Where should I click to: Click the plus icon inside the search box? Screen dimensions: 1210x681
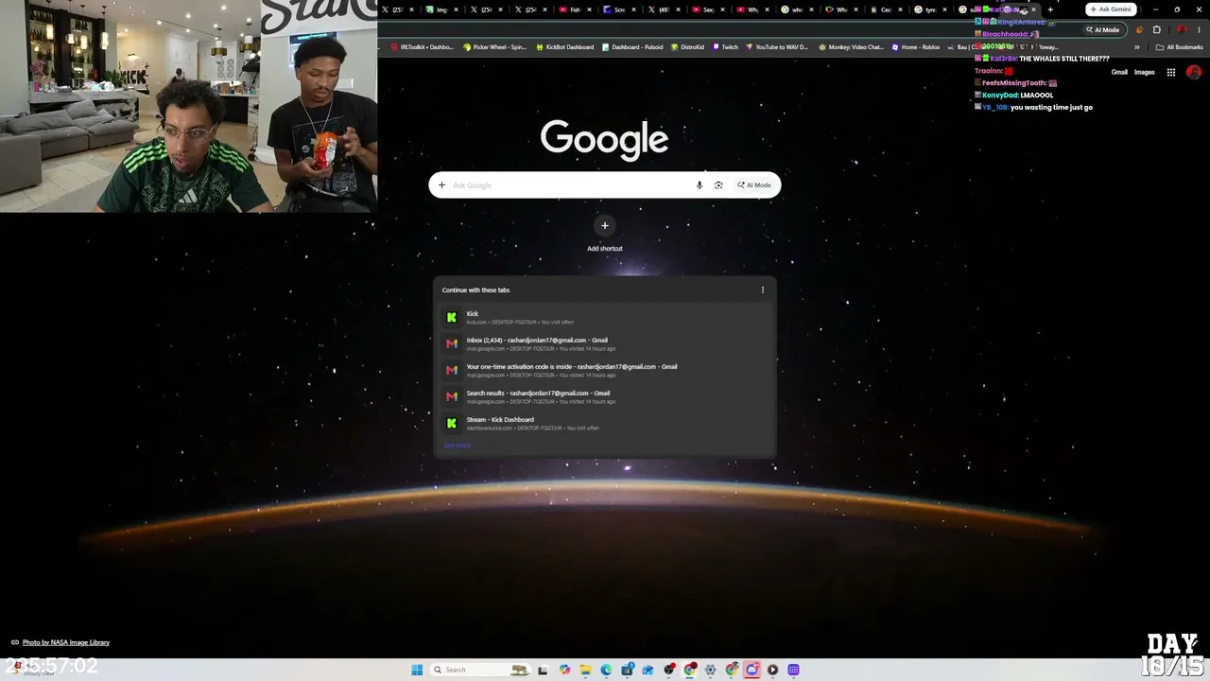[x=441, y=185]
